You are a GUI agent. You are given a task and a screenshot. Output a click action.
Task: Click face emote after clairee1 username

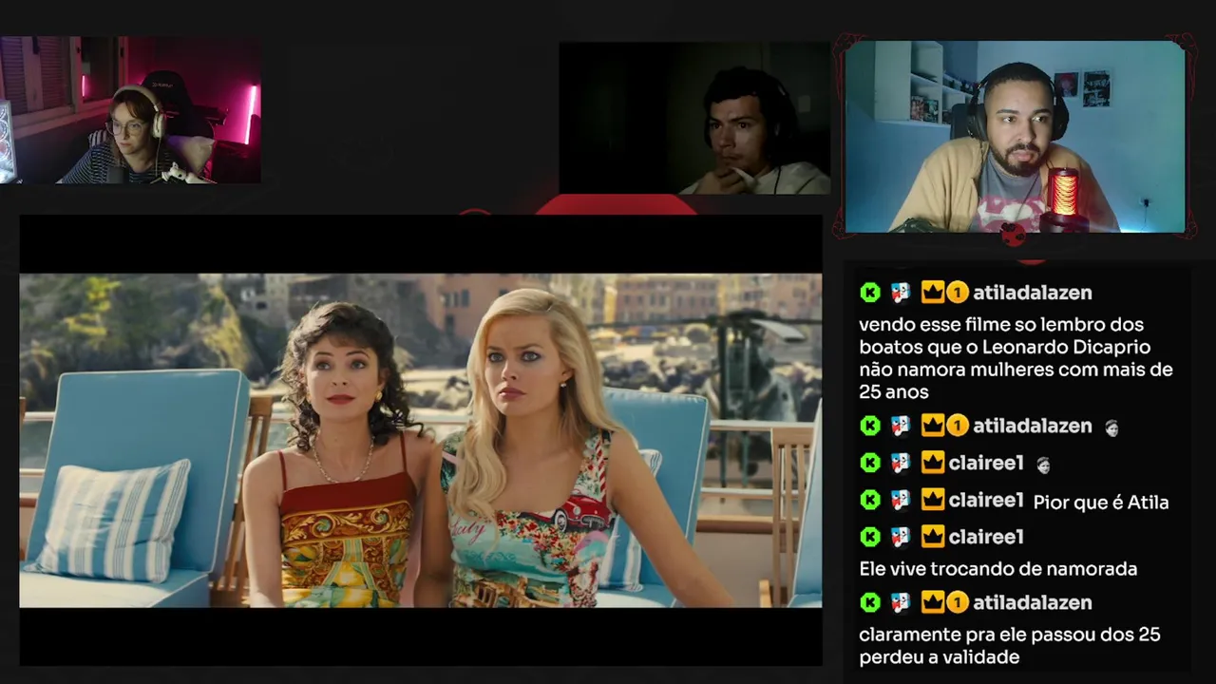[1043, 465]
